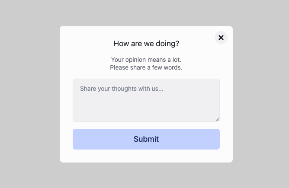This screenshot has height=188, width=289.
Task: Click the textarea resize handle
Action: tap(217, 119)
